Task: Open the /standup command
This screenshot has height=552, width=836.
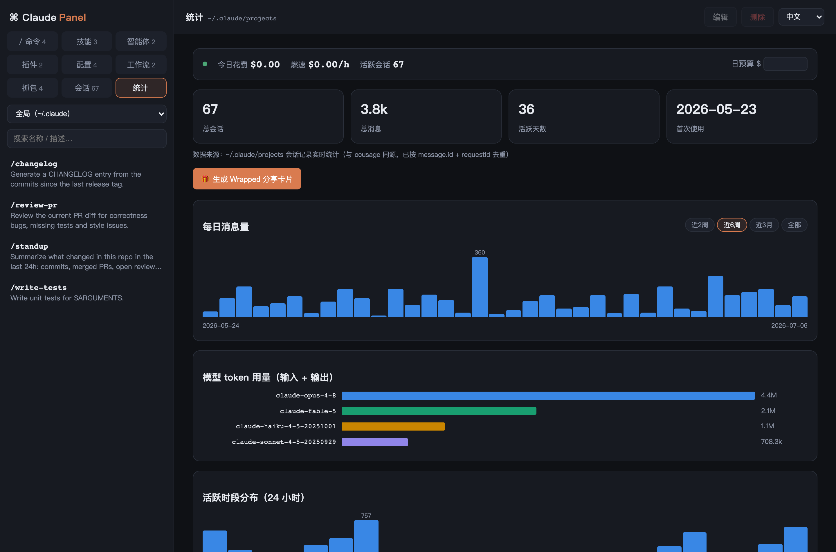Action: (x=87, y=256)
